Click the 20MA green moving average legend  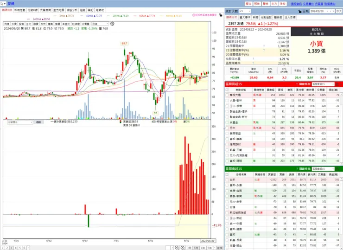[118, 16]
